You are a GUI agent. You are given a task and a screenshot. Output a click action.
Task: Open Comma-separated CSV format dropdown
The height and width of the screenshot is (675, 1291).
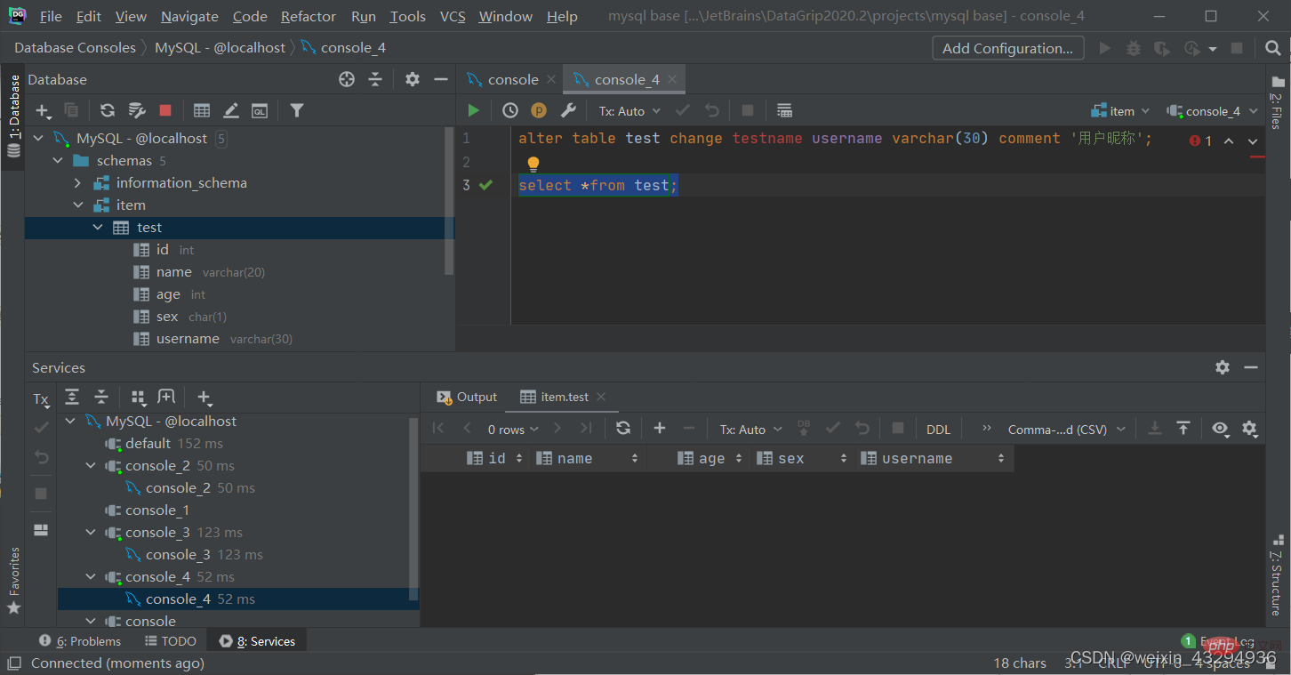click(x=1066, y=430)
